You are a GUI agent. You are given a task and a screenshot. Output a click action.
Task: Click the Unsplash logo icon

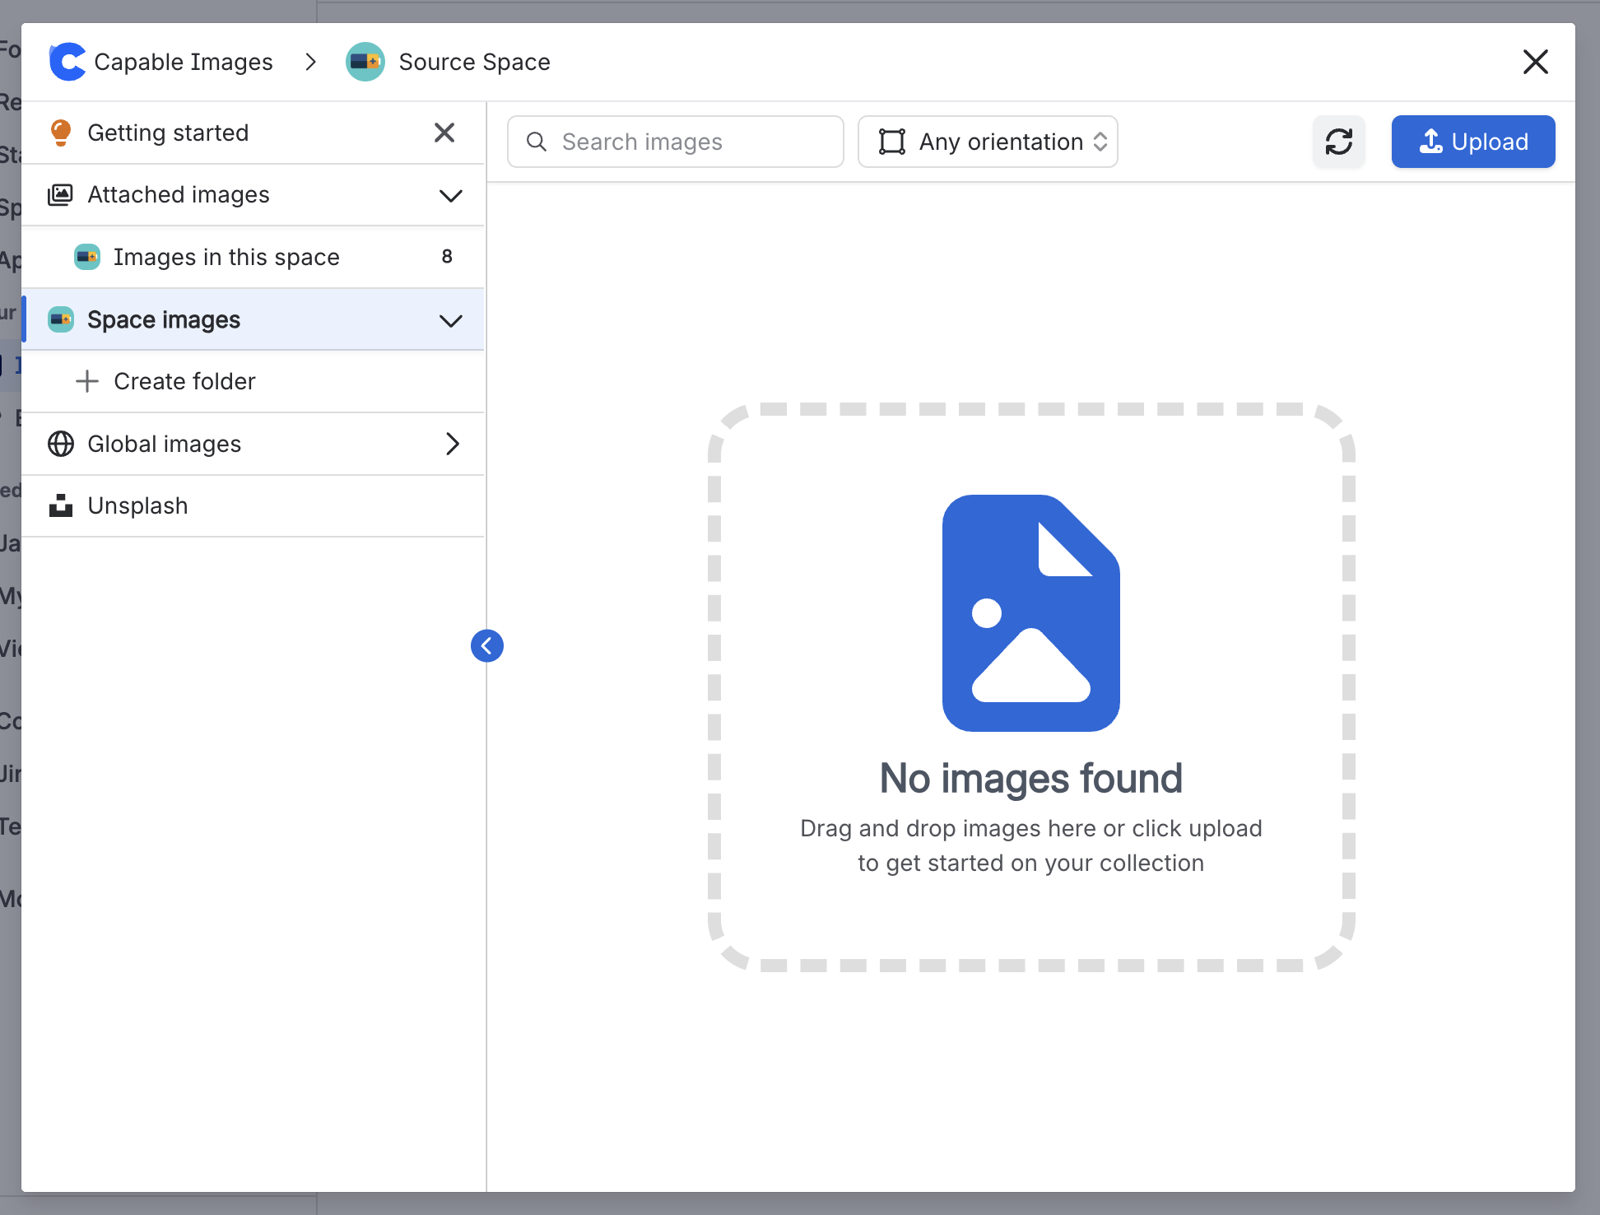61,505
